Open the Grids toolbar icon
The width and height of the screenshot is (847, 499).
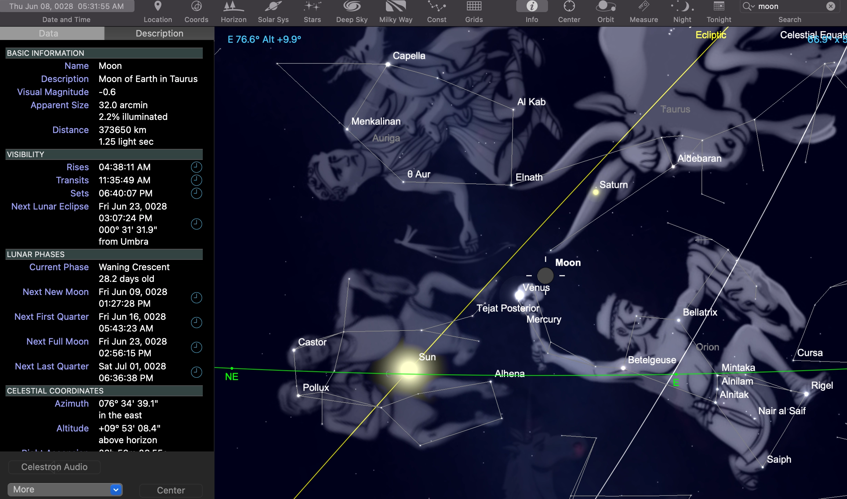tap(474, 7)
